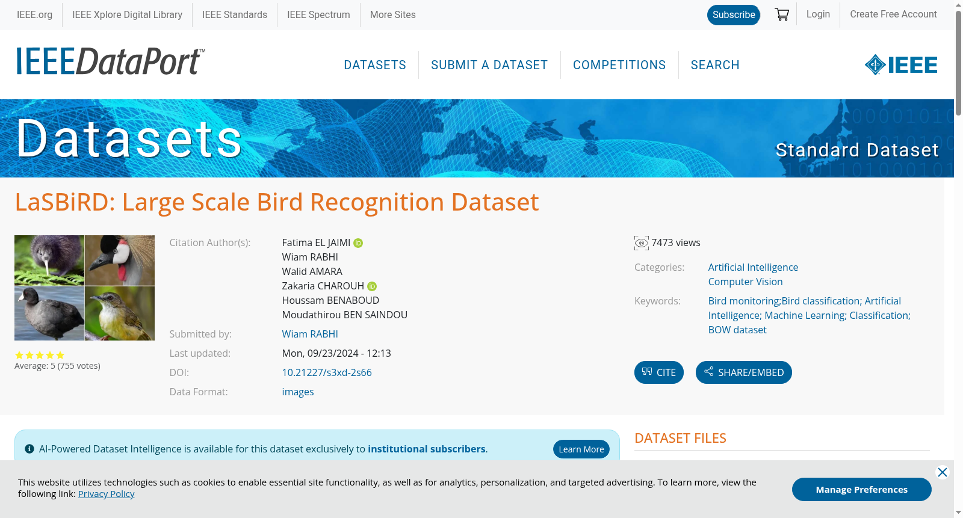The width and height of the screenshot is (963, 518).
Task: Open the SEARCH menu item
Action: [715, 65]
